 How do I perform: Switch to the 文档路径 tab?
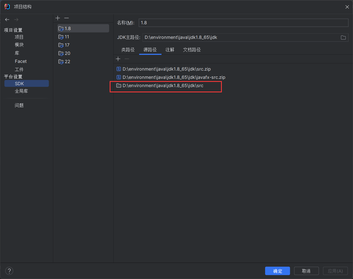192,50
